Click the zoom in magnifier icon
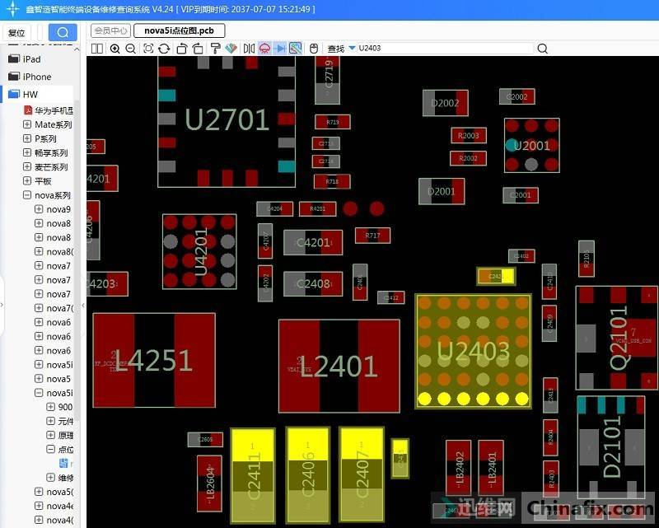The width and height of the screenshot is (659, 528). pyautogui.click(x=115, y=49)
